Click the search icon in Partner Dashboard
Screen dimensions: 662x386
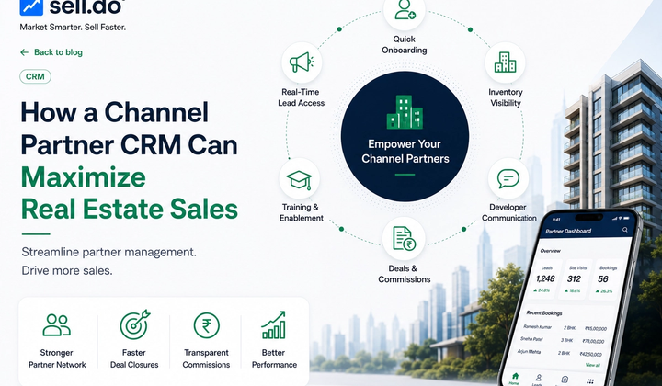pyautogui.click(x=625, y=230)
